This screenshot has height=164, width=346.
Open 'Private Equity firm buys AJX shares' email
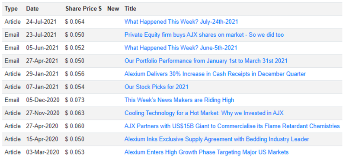coord(204,35)
